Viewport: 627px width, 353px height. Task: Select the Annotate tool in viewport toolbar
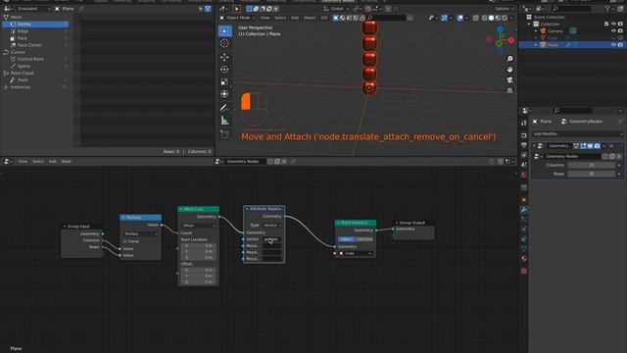click(224, 108)
